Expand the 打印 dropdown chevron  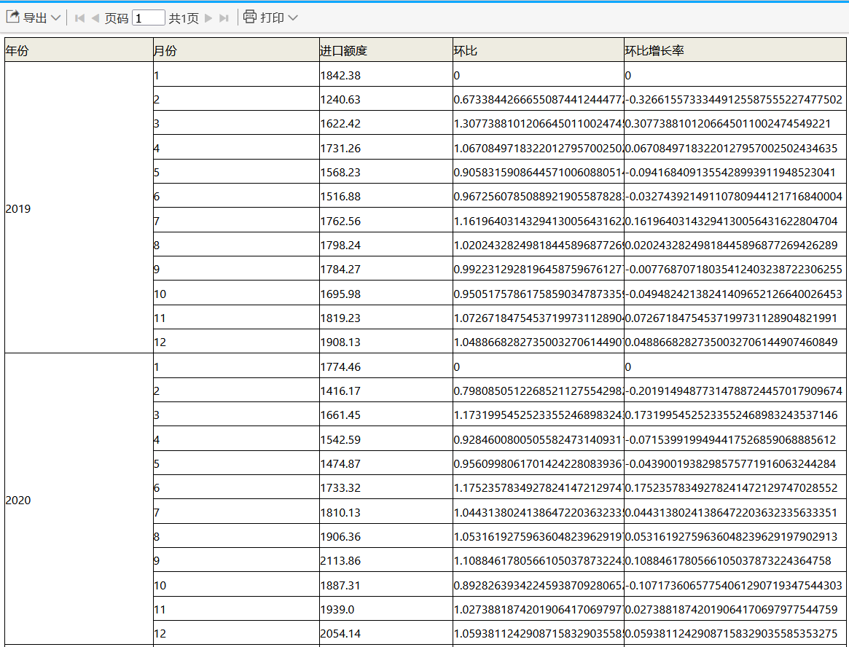(x=293, y=18)
